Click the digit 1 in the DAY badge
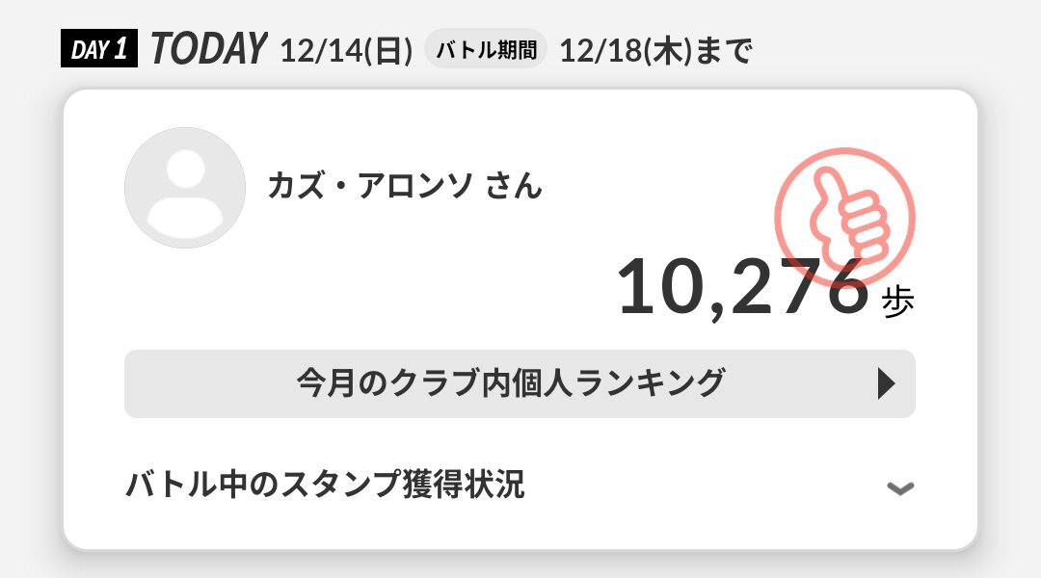 (x=121, y=49)
